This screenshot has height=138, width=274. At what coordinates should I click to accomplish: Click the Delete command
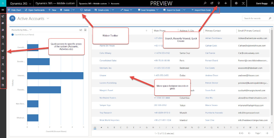[x=65, y=10]
